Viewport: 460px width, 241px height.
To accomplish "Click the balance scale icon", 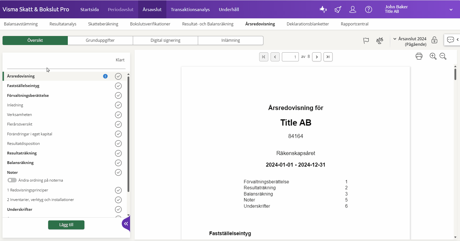I will 380,41.
